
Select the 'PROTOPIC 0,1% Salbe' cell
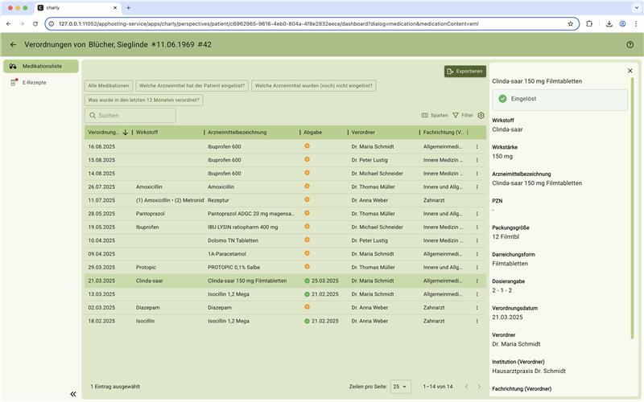coord(233,268)
